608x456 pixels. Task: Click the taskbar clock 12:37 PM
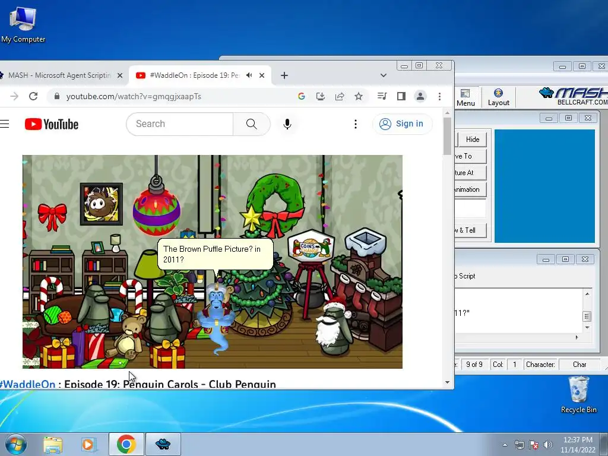[x=578, y=445]
